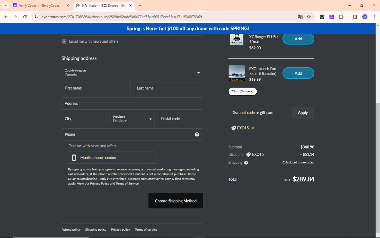
Task: Open Chrome three-dot menu
Action: coord(374,17)
